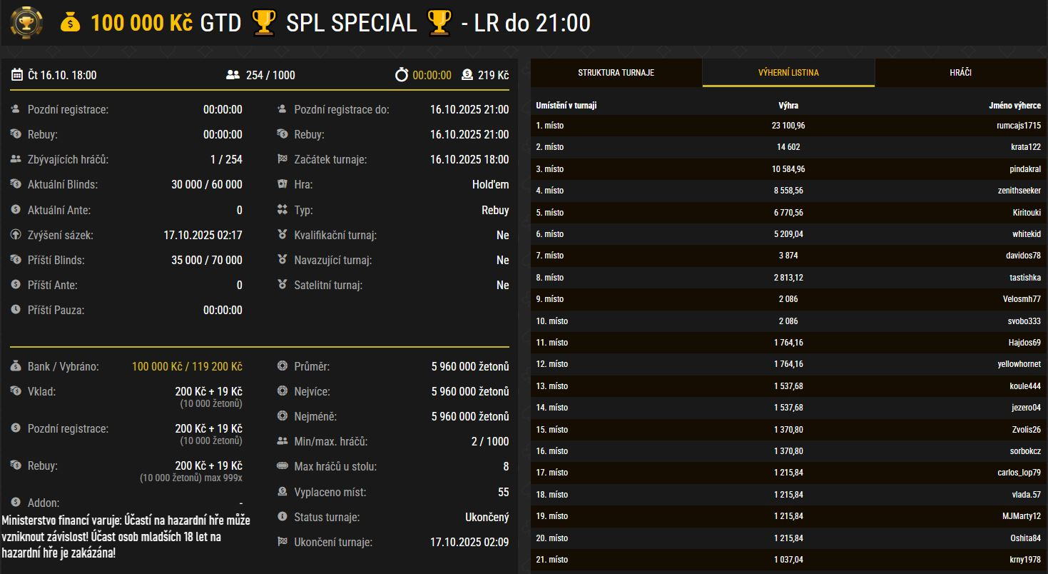The width and height of the screenshot is (1048, 574).
Task: Click the calendar icon next to Čt 16.10. 18:00
Action: pyautogui.click(x=16, y=75)
